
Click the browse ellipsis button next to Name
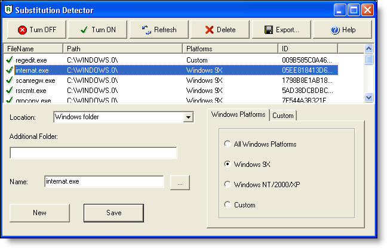[x=180, y=182]
